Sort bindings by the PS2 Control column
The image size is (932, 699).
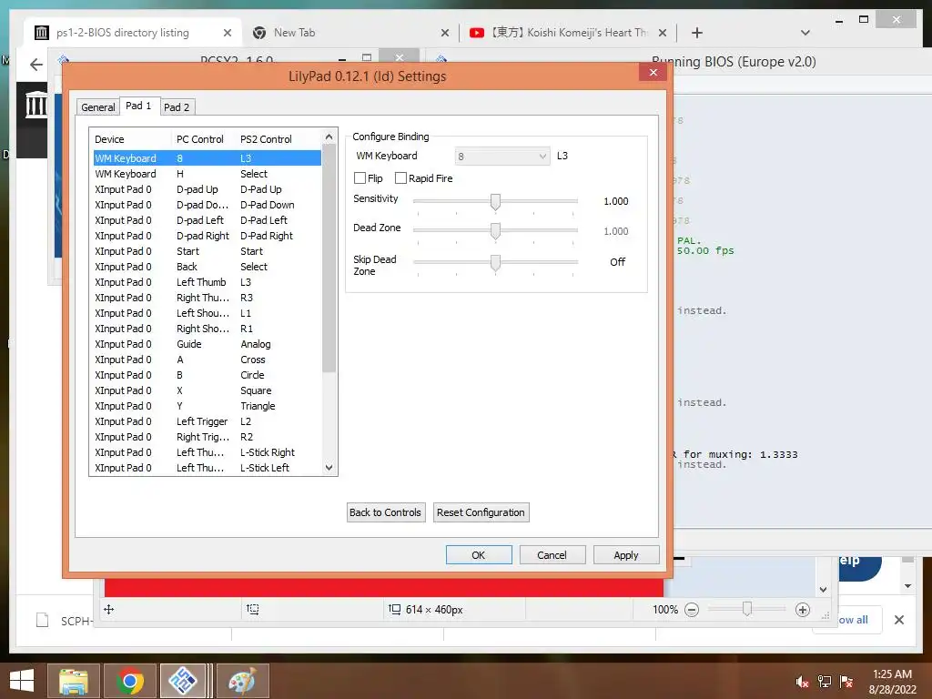coord(279,139)
